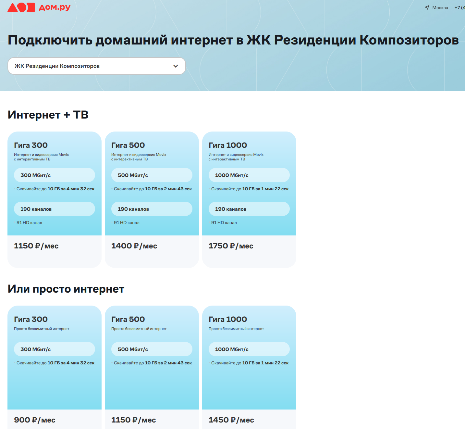The image size is (465, 429).
Task: Click the 1000 Мбит/с pill in Интернет + ТВ
Action: coord(249,175)
